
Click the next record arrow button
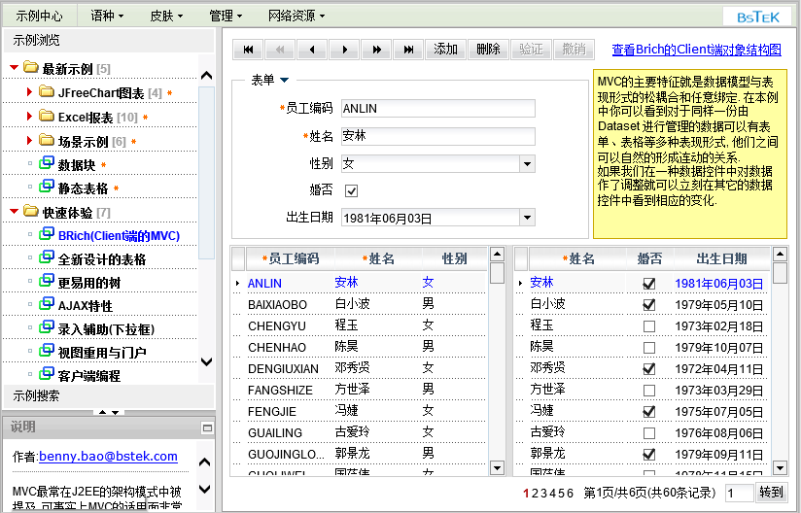coord(343,50)
